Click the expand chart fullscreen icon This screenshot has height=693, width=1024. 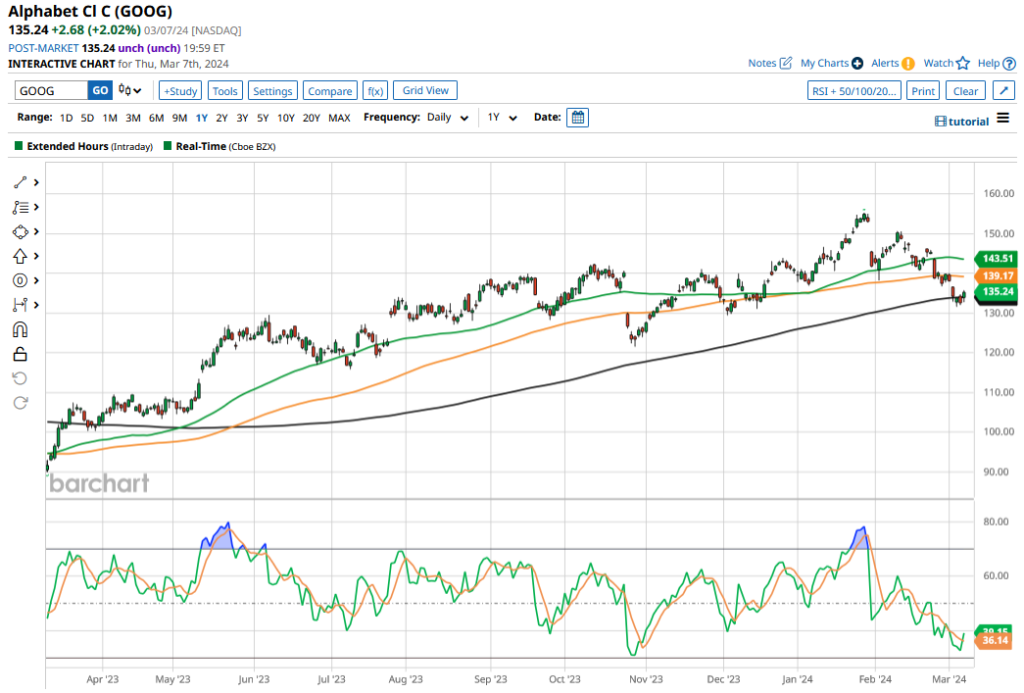[1003, 91]
